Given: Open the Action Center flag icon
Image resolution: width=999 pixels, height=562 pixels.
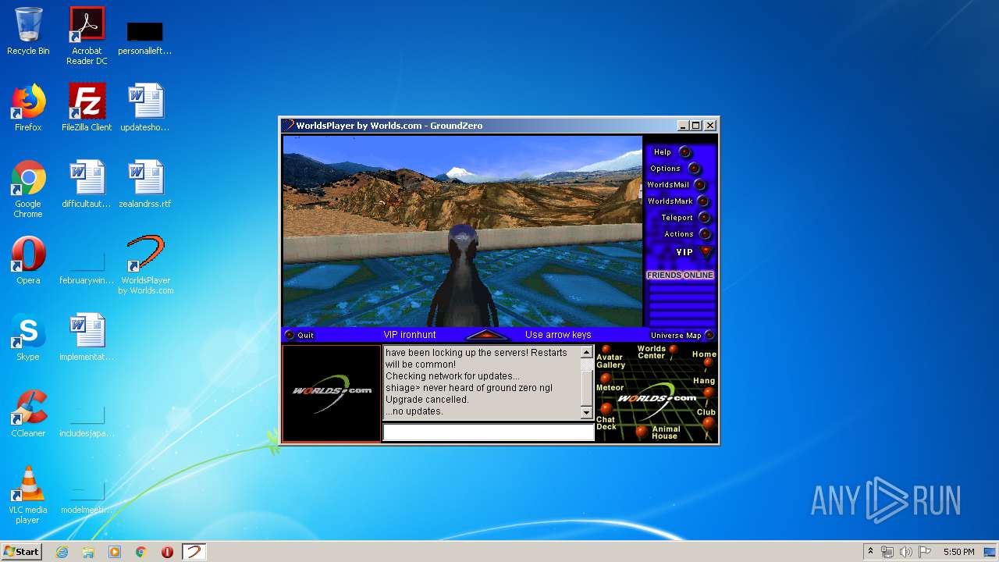Looking at the screenshot, I should point(925,552).
